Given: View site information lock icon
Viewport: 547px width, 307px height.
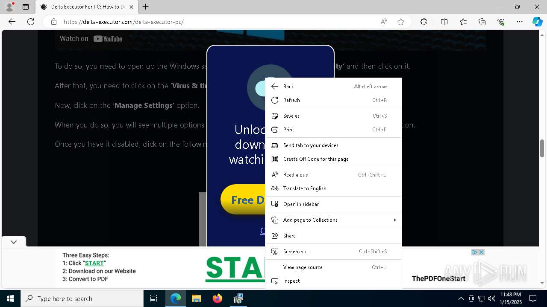Looking at the screenshot, I should point(54,22).
